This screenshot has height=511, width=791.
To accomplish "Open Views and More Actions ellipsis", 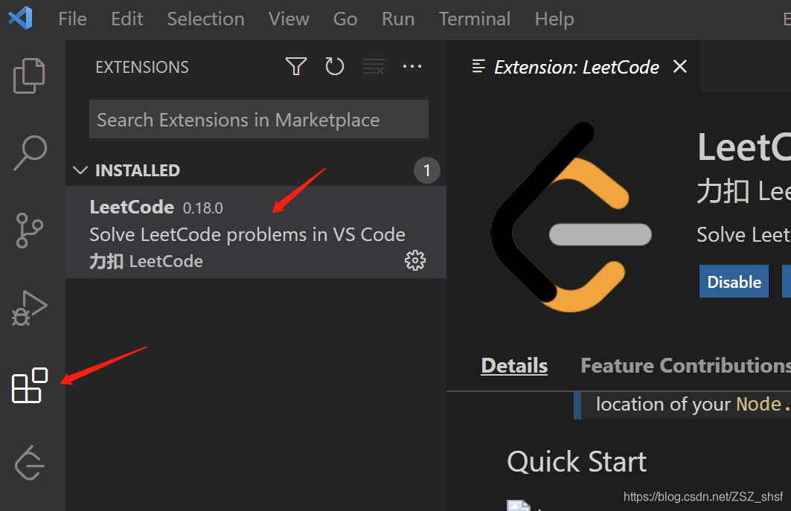I will coord(412,66).
